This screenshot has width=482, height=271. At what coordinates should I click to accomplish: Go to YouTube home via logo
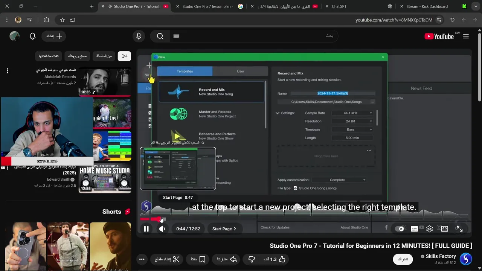click(x=439, y=36)
